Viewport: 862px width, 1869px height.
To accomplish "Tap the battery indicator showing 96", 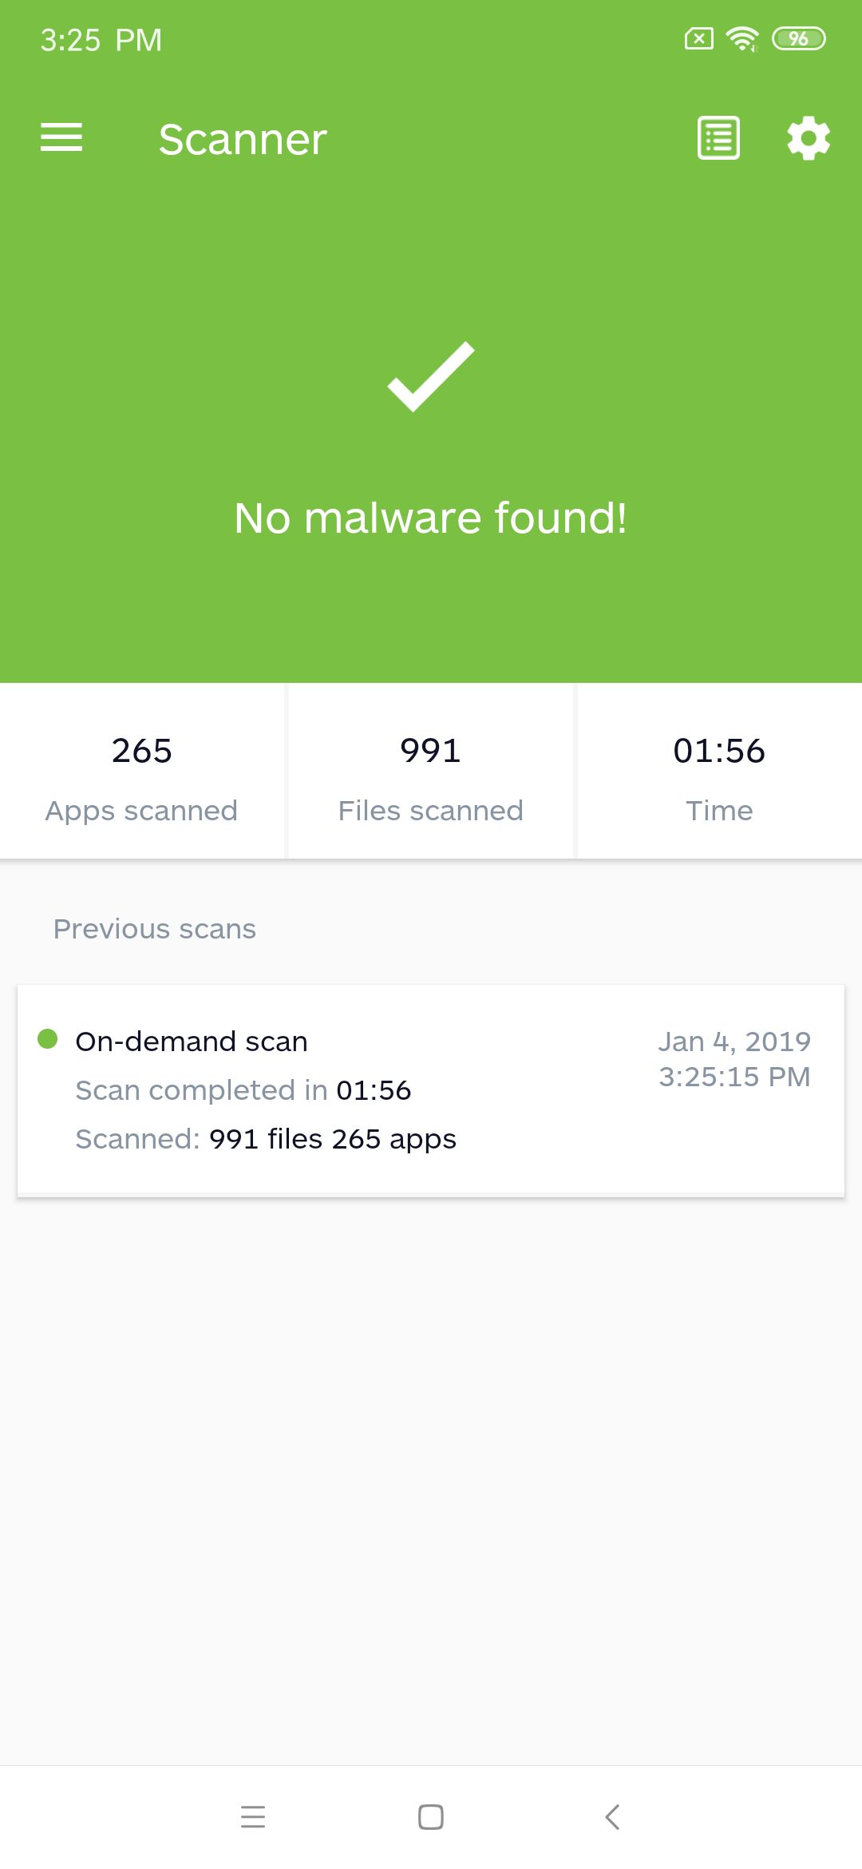I will (798, 38).
